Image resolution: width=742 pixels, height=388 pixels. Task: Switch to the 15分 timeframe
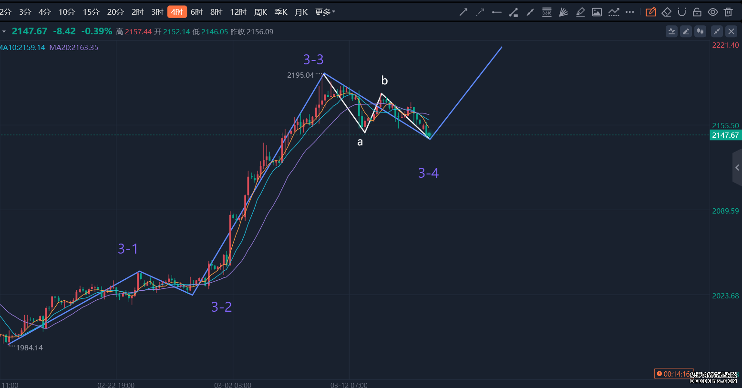(91, 12)
